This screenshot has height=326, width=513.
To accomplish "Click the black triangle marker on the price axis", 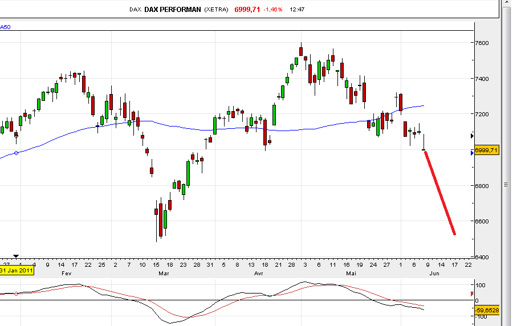I will pyautogui.click(x=472, y=136).
